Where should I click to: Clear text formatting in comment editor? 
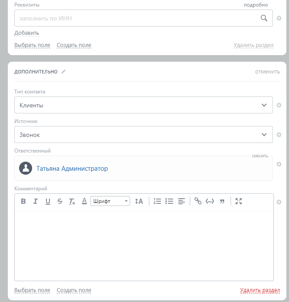pyautogui.click(x=72, y=201)
